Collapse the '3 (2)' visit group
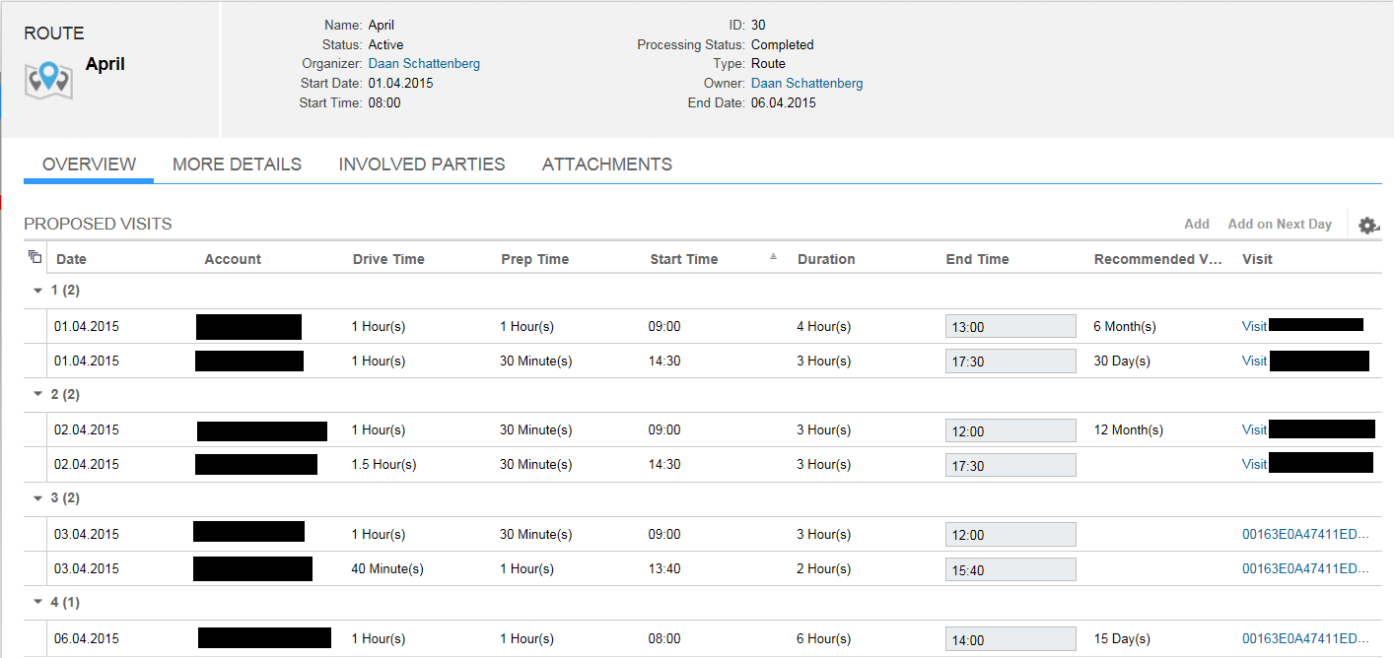 click(x=38, y=497)
